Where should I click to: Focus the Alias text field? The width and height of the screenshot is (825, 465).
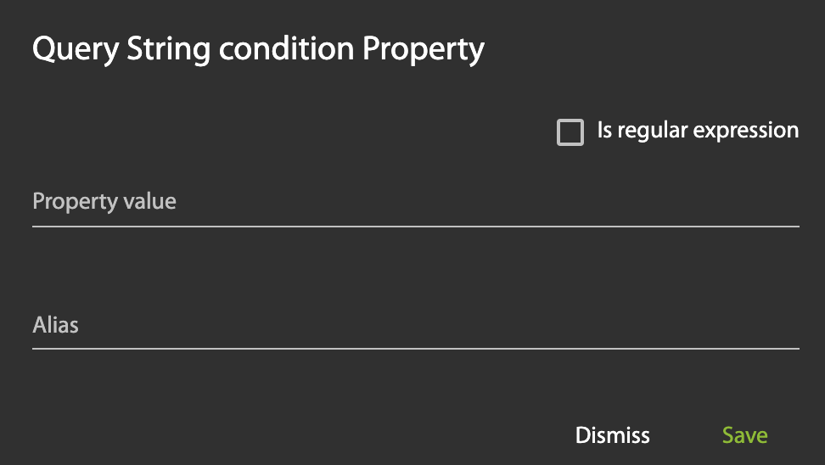(415, 325)
